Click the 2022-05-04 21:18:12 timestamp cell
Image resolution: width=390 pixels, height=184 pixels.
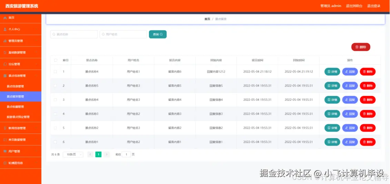click(258, 72)
